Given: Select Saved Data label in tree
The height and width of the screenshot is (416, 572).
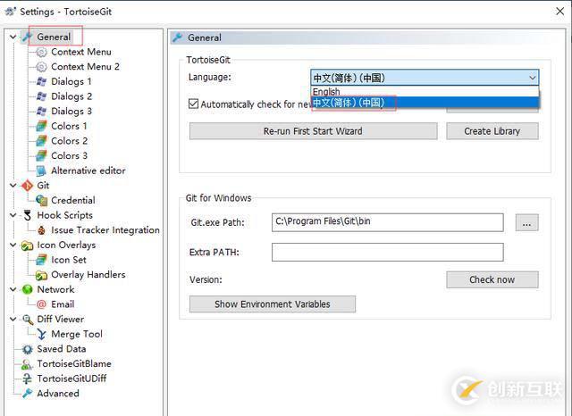Looking at the screenshot, I should [x=62, y=349].
